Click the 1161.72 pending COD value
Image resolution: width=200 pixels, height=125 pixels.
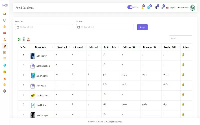pyautogui.click(x=166, y=74)
